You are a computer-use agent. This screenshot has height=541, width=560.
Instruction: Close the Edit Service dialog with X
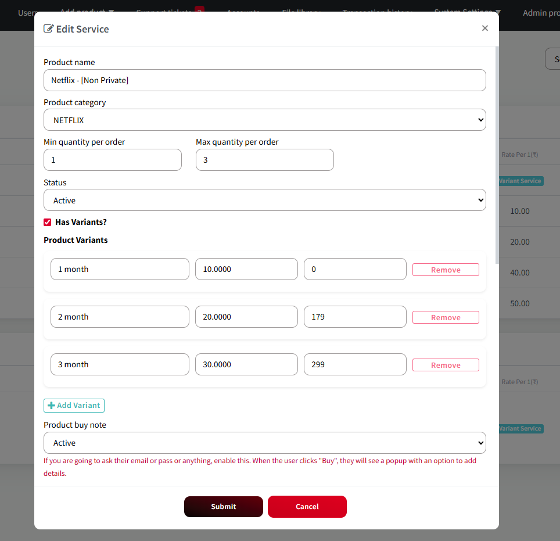pyautogui.click(x=484, y=28)
